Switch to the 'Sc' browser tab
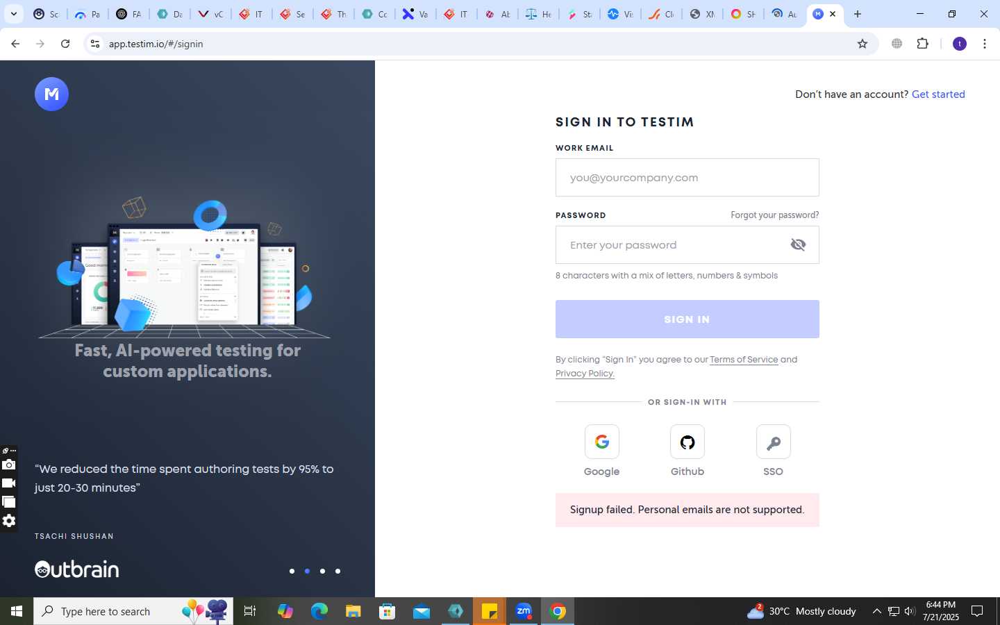 point(47,14)
